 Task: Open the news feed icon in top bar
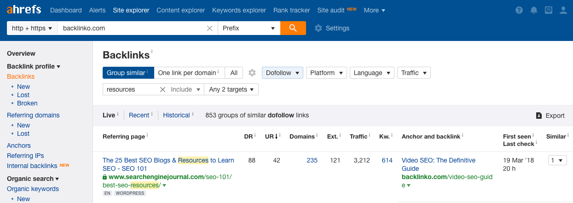click(x=549, y=10)
